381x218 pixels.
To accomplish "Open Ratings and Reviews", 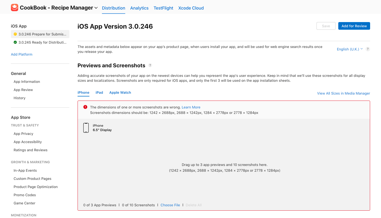I will (30, 150).
